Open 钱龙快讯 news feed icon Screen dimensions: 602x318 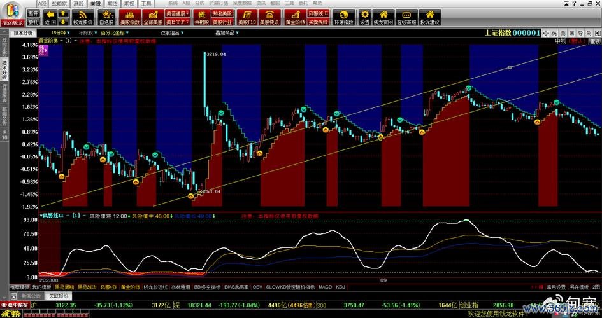tap(82, 18)
